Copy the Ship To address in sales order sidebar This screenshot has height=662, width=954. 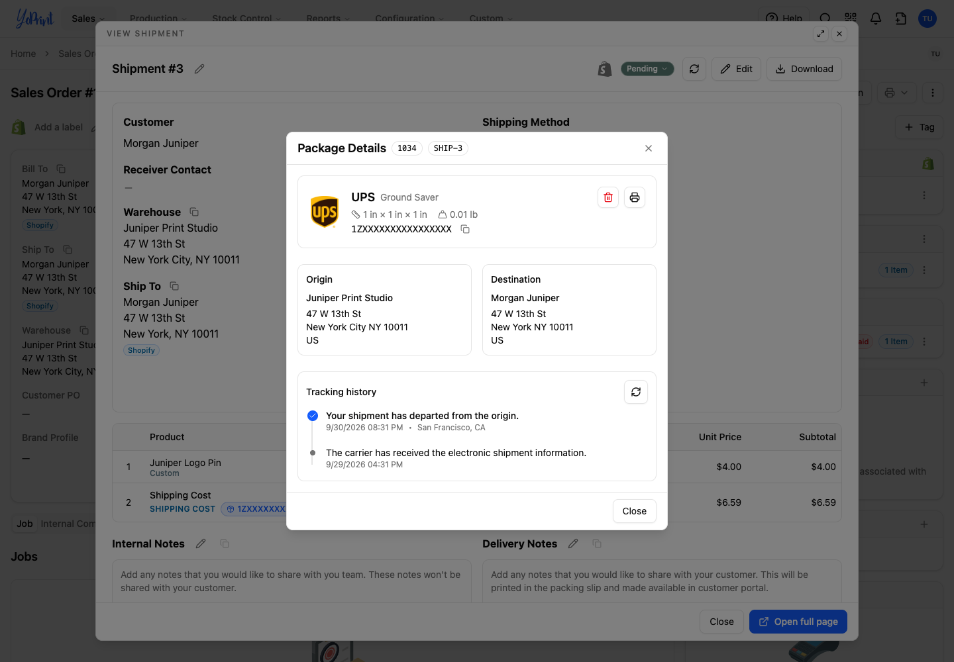click(68, 250)
